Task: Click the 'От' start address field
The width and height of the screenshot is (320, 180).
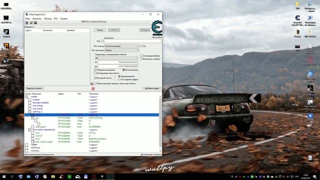Action: point(118,62)
